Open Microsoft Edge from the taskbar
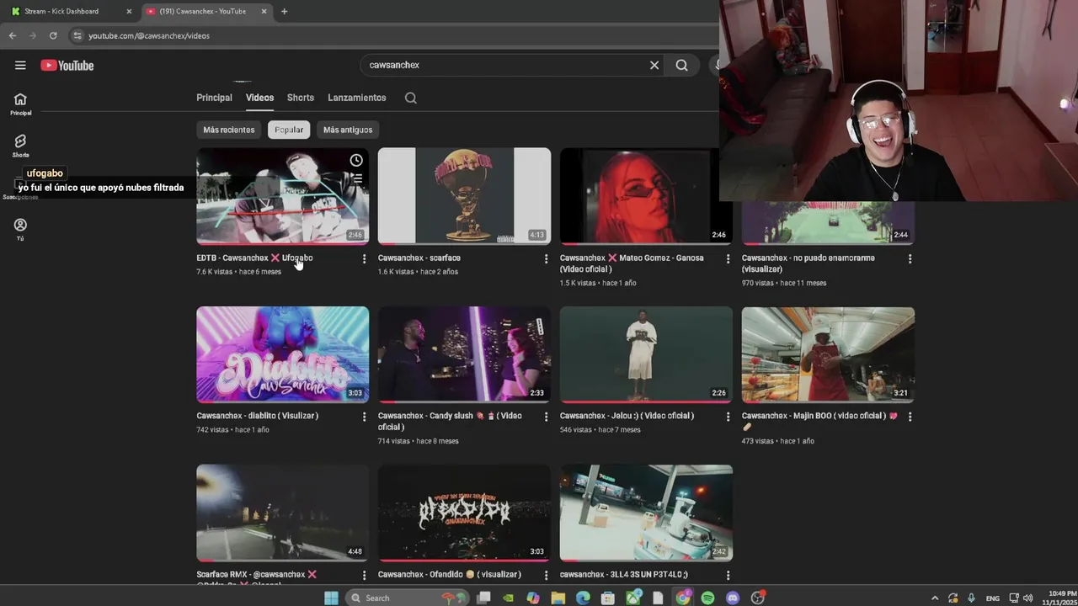 (x=583, y=598)
